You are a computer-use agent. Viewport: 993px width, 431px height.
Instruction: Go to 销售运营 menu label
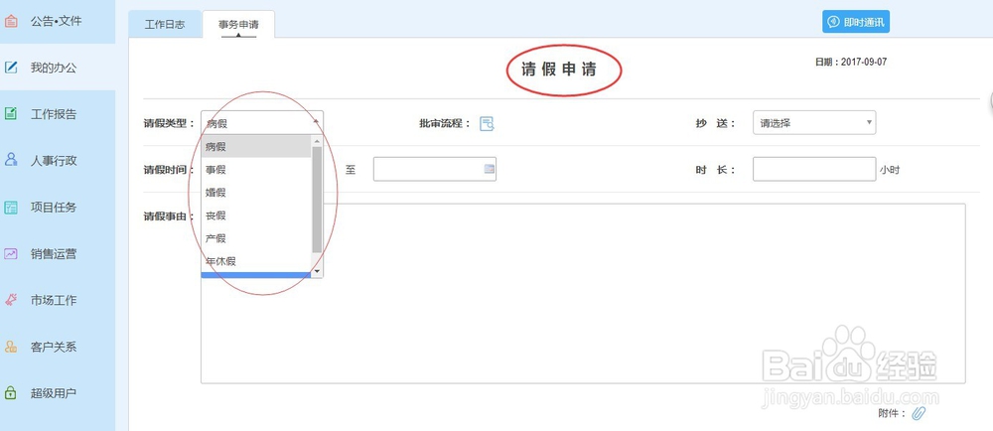click(54, 254)
